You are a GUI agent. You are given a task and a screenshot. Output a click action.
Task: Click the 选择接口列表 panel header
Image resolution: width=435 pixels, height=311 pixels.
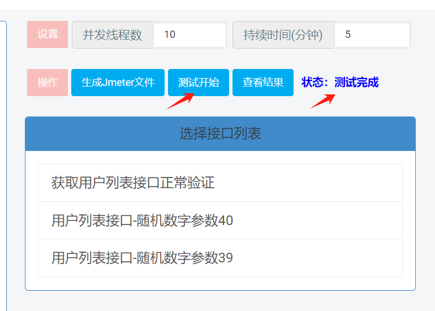tap(220, 133)
